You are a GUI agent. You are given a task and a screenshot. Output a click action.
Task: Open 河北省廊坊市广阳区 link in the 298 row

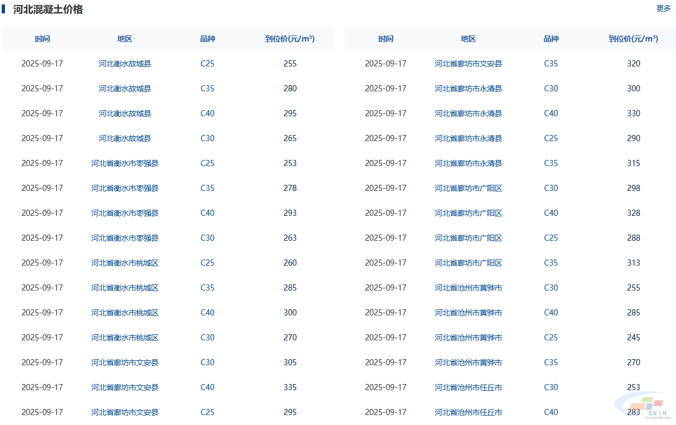coord(469,188)
